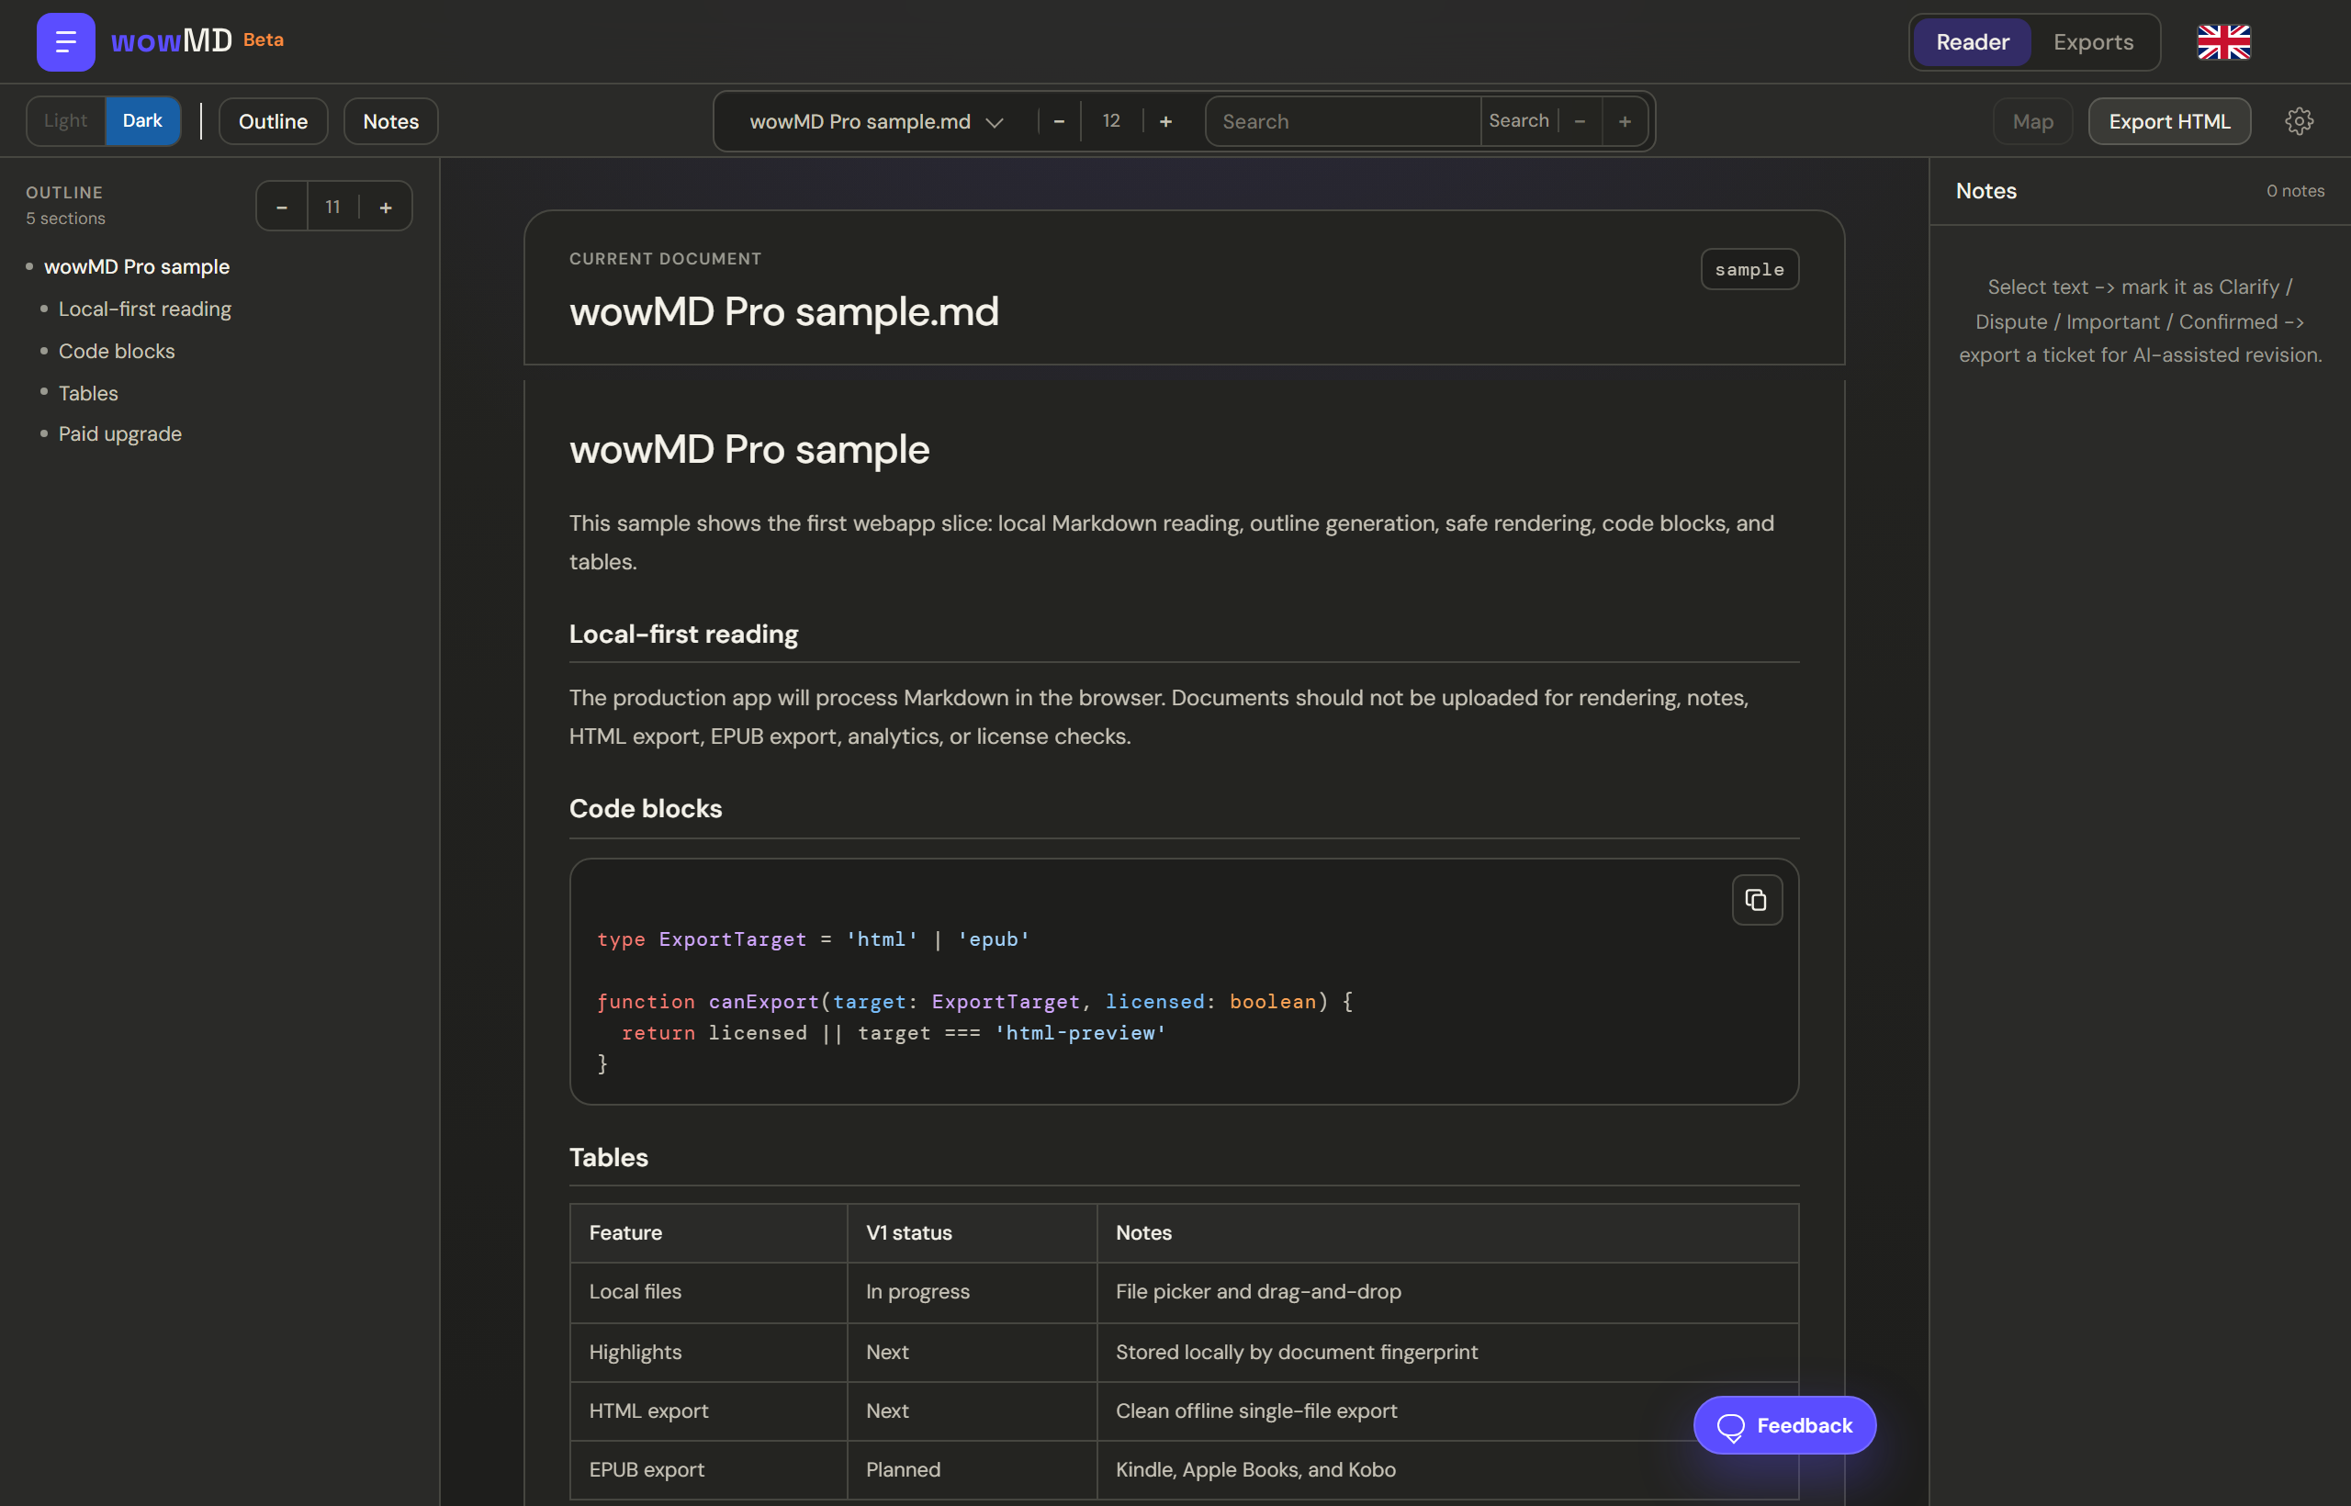
Task: Click the wowMD Pro sample.md document title
Action: (x=784, y=312)
